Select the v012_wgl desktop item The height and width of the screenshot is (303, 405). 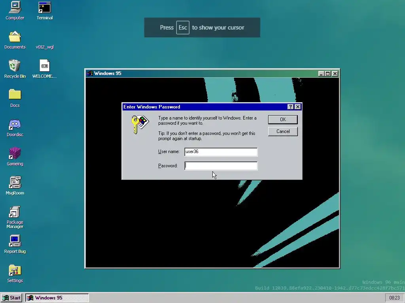[x=44, y=47]
